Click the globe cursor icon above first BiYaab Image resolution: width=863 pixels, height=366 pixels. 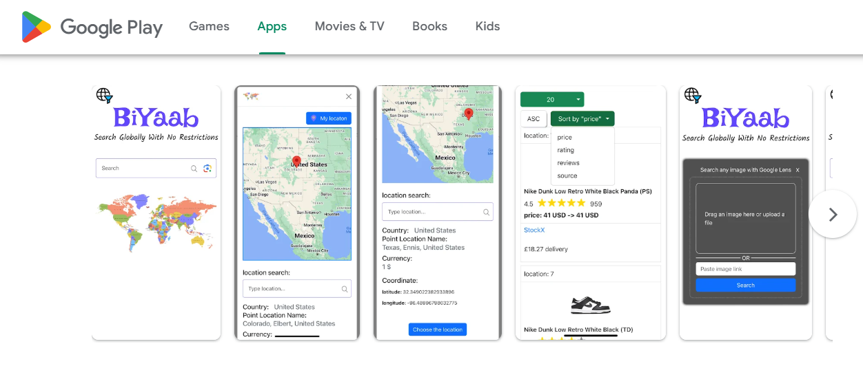(105, 96)
